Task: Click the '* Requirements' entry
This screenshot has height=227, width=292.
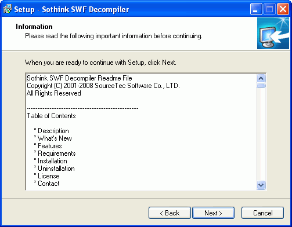Action: click(x=55, y=153)
